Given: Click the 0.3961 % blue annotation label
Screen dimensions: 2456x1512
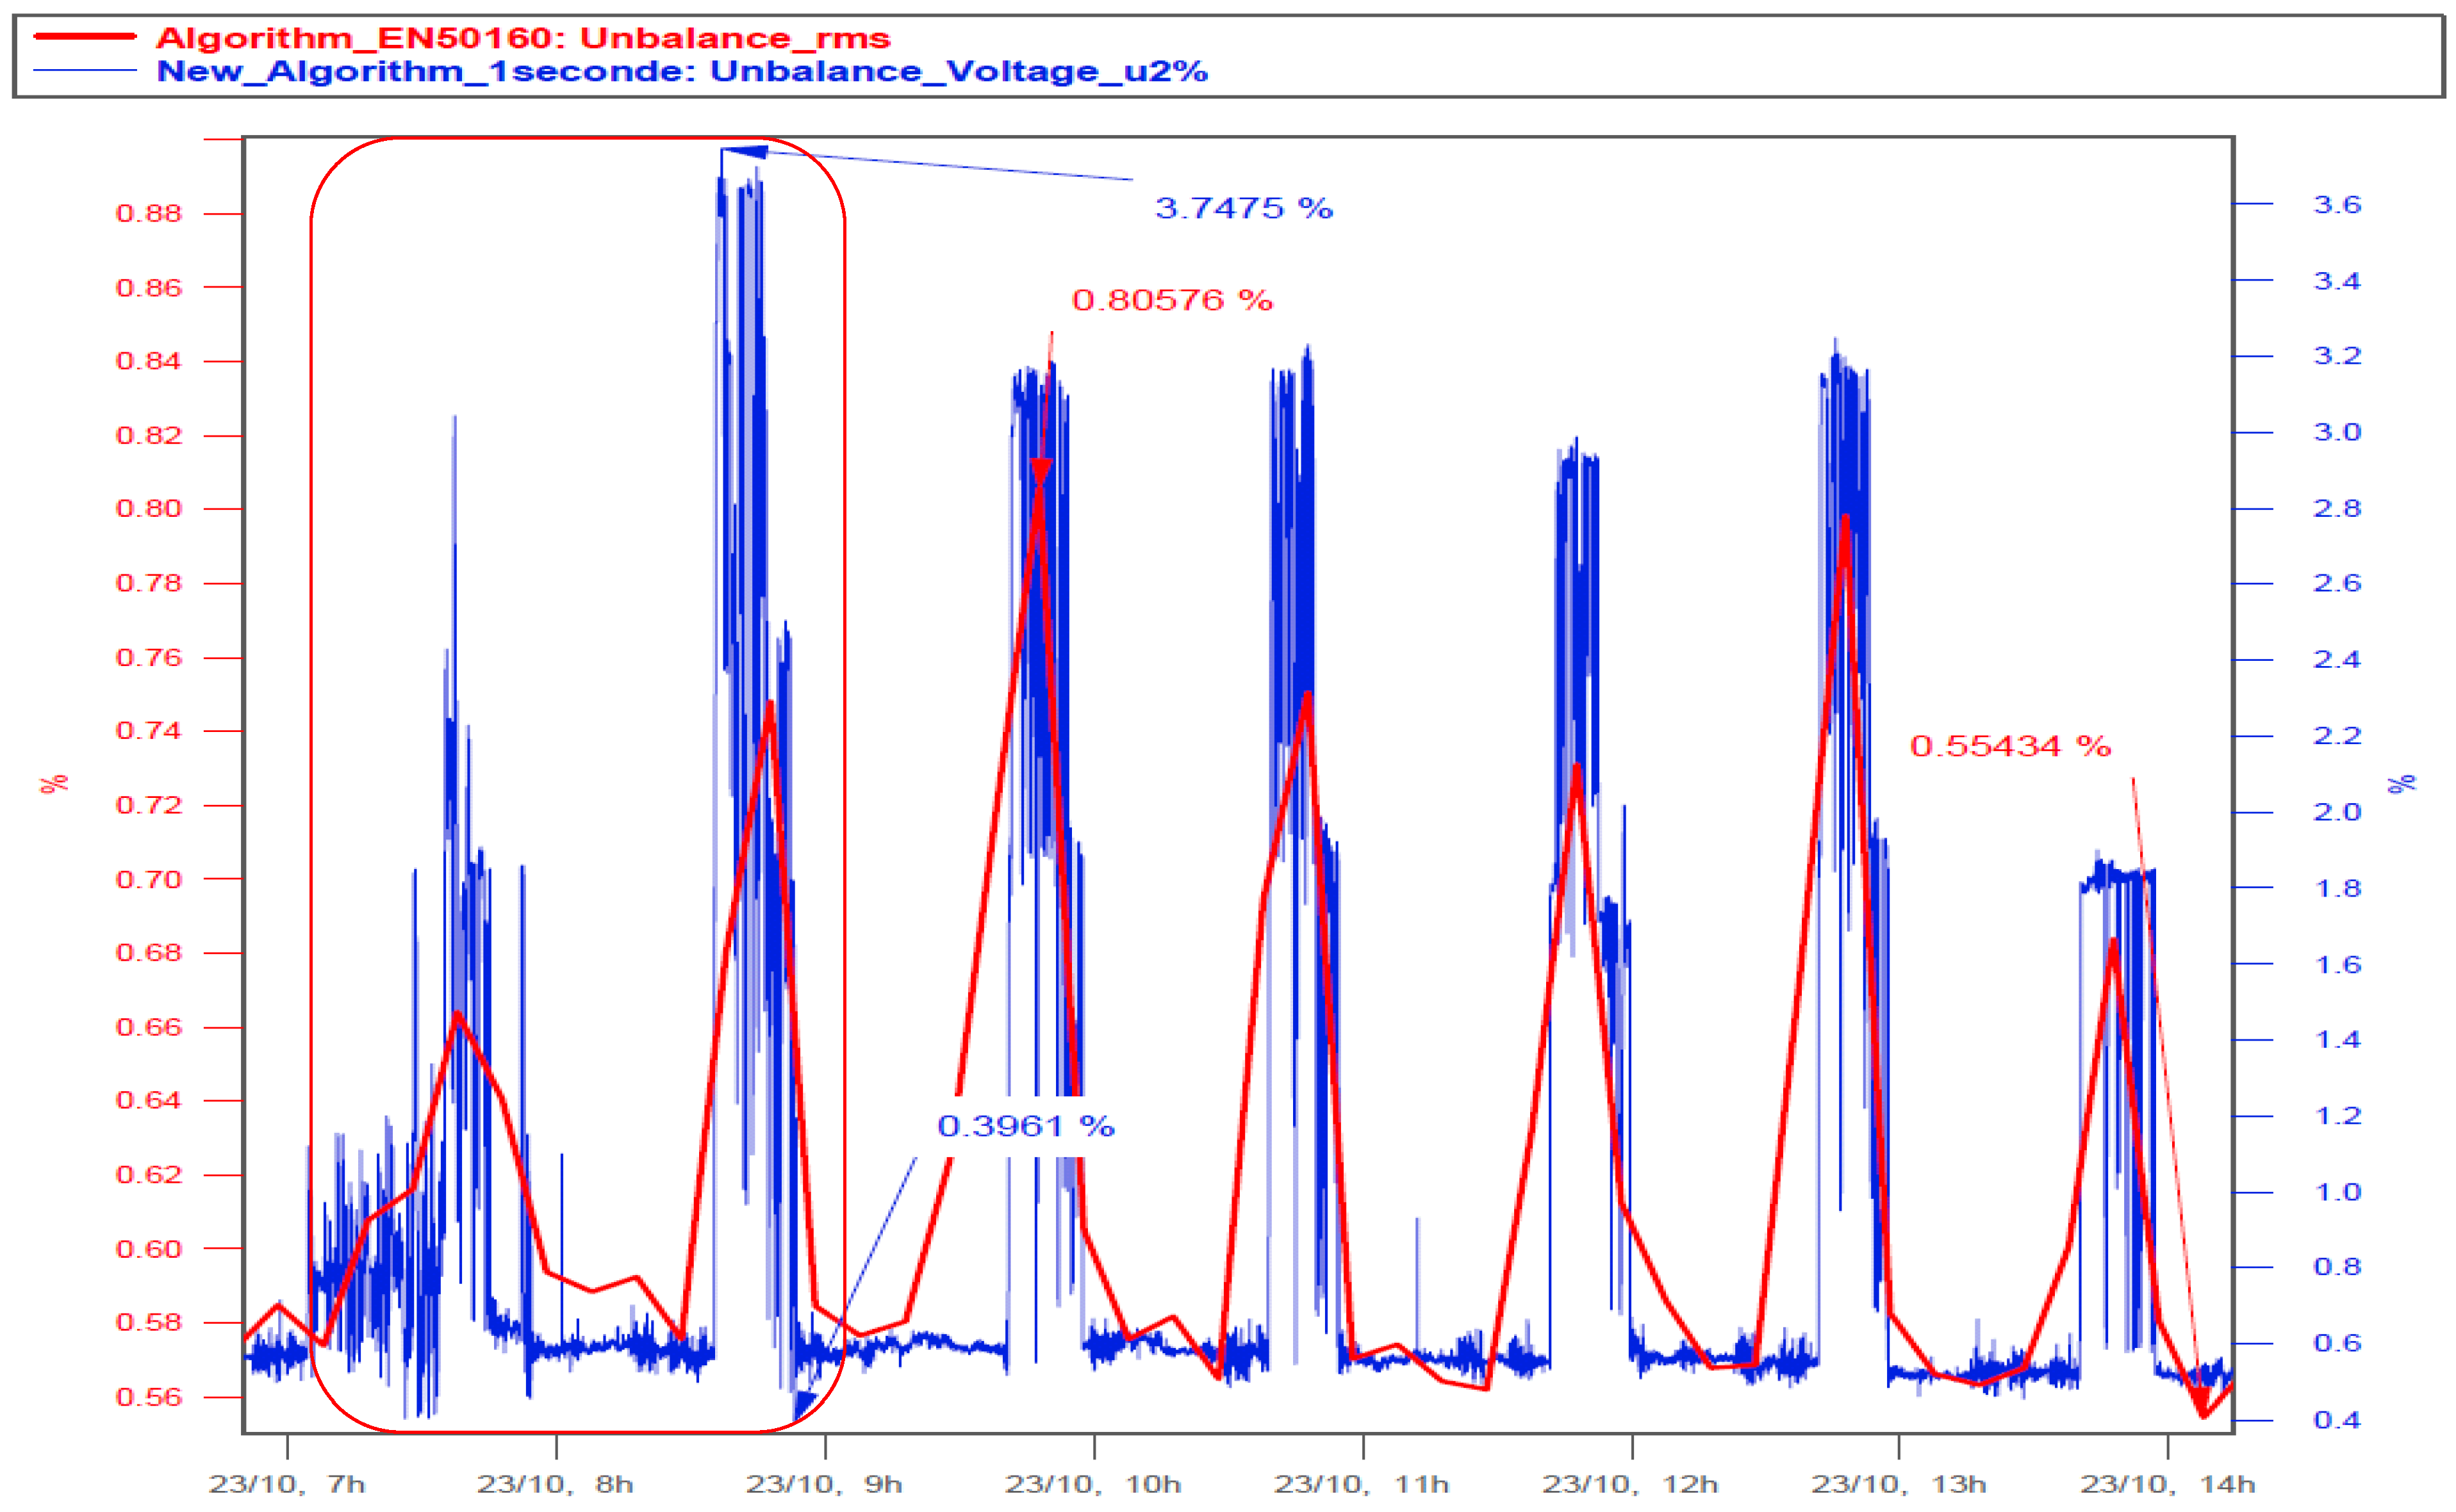Looking at the screenshot, I should [x=1025, y=1126].
